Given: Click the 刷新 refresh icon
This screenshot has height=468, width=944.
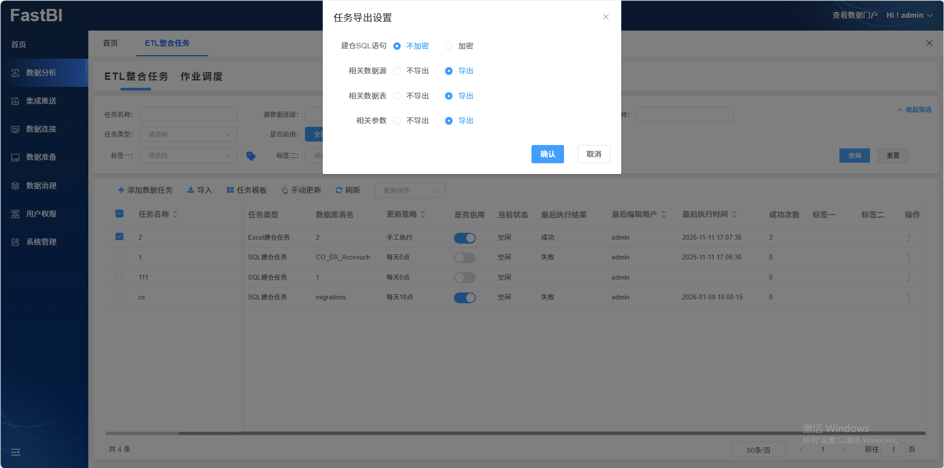Looking at the screenshot, I should click(339, 190).
